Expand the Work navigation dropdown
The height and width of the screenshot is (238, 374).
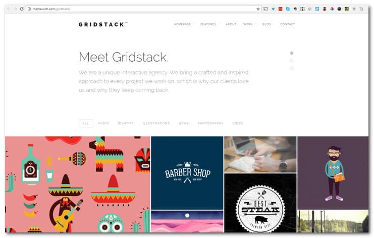(250, 24)
